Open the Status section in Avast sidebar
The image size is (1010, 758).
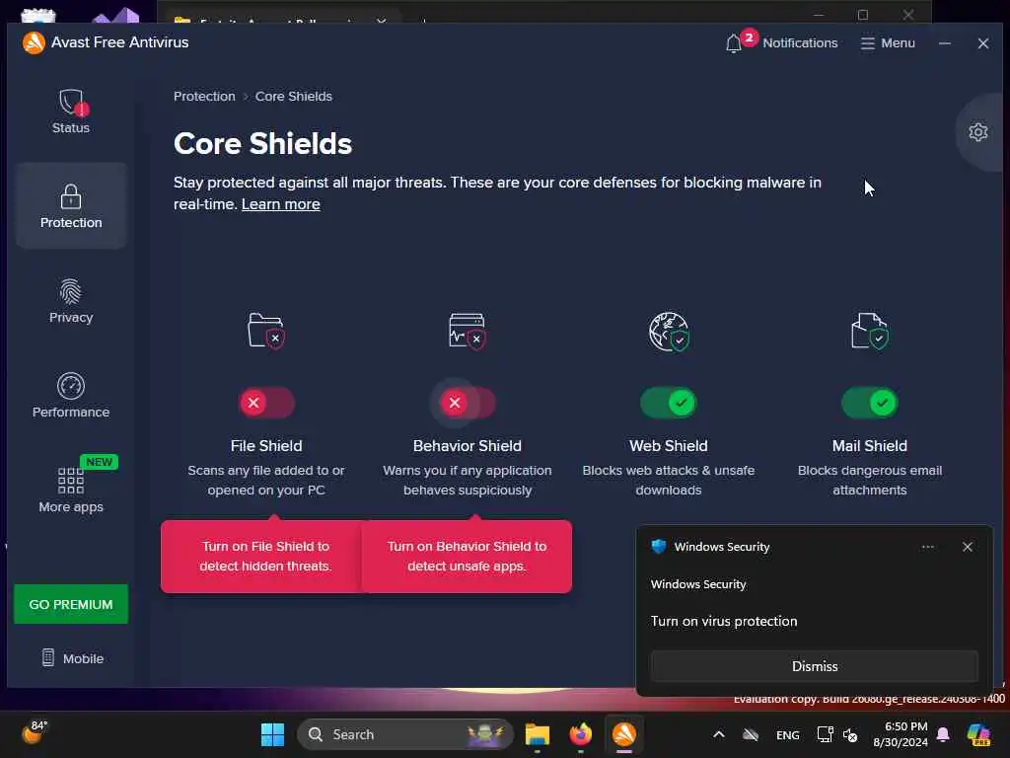point(71,112)
